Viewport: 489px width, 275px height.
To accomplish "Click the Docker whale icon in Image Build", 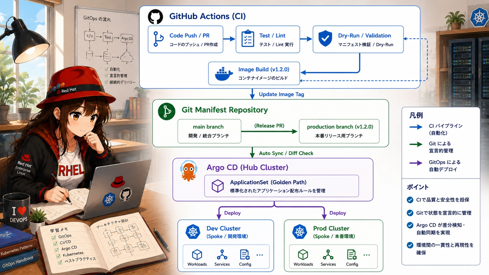I will click(224, 74).
